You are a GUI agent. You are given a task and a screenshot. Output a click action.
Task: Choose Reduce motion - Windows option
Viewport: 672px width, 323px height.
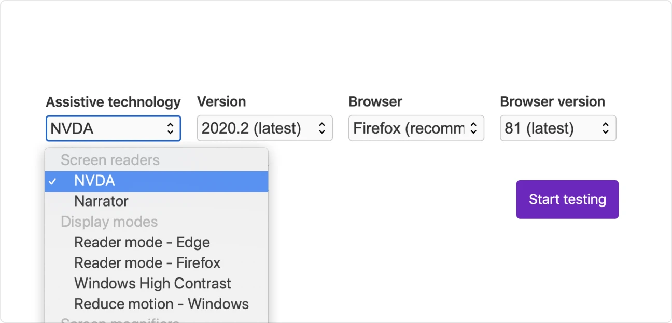pos(161,304)
